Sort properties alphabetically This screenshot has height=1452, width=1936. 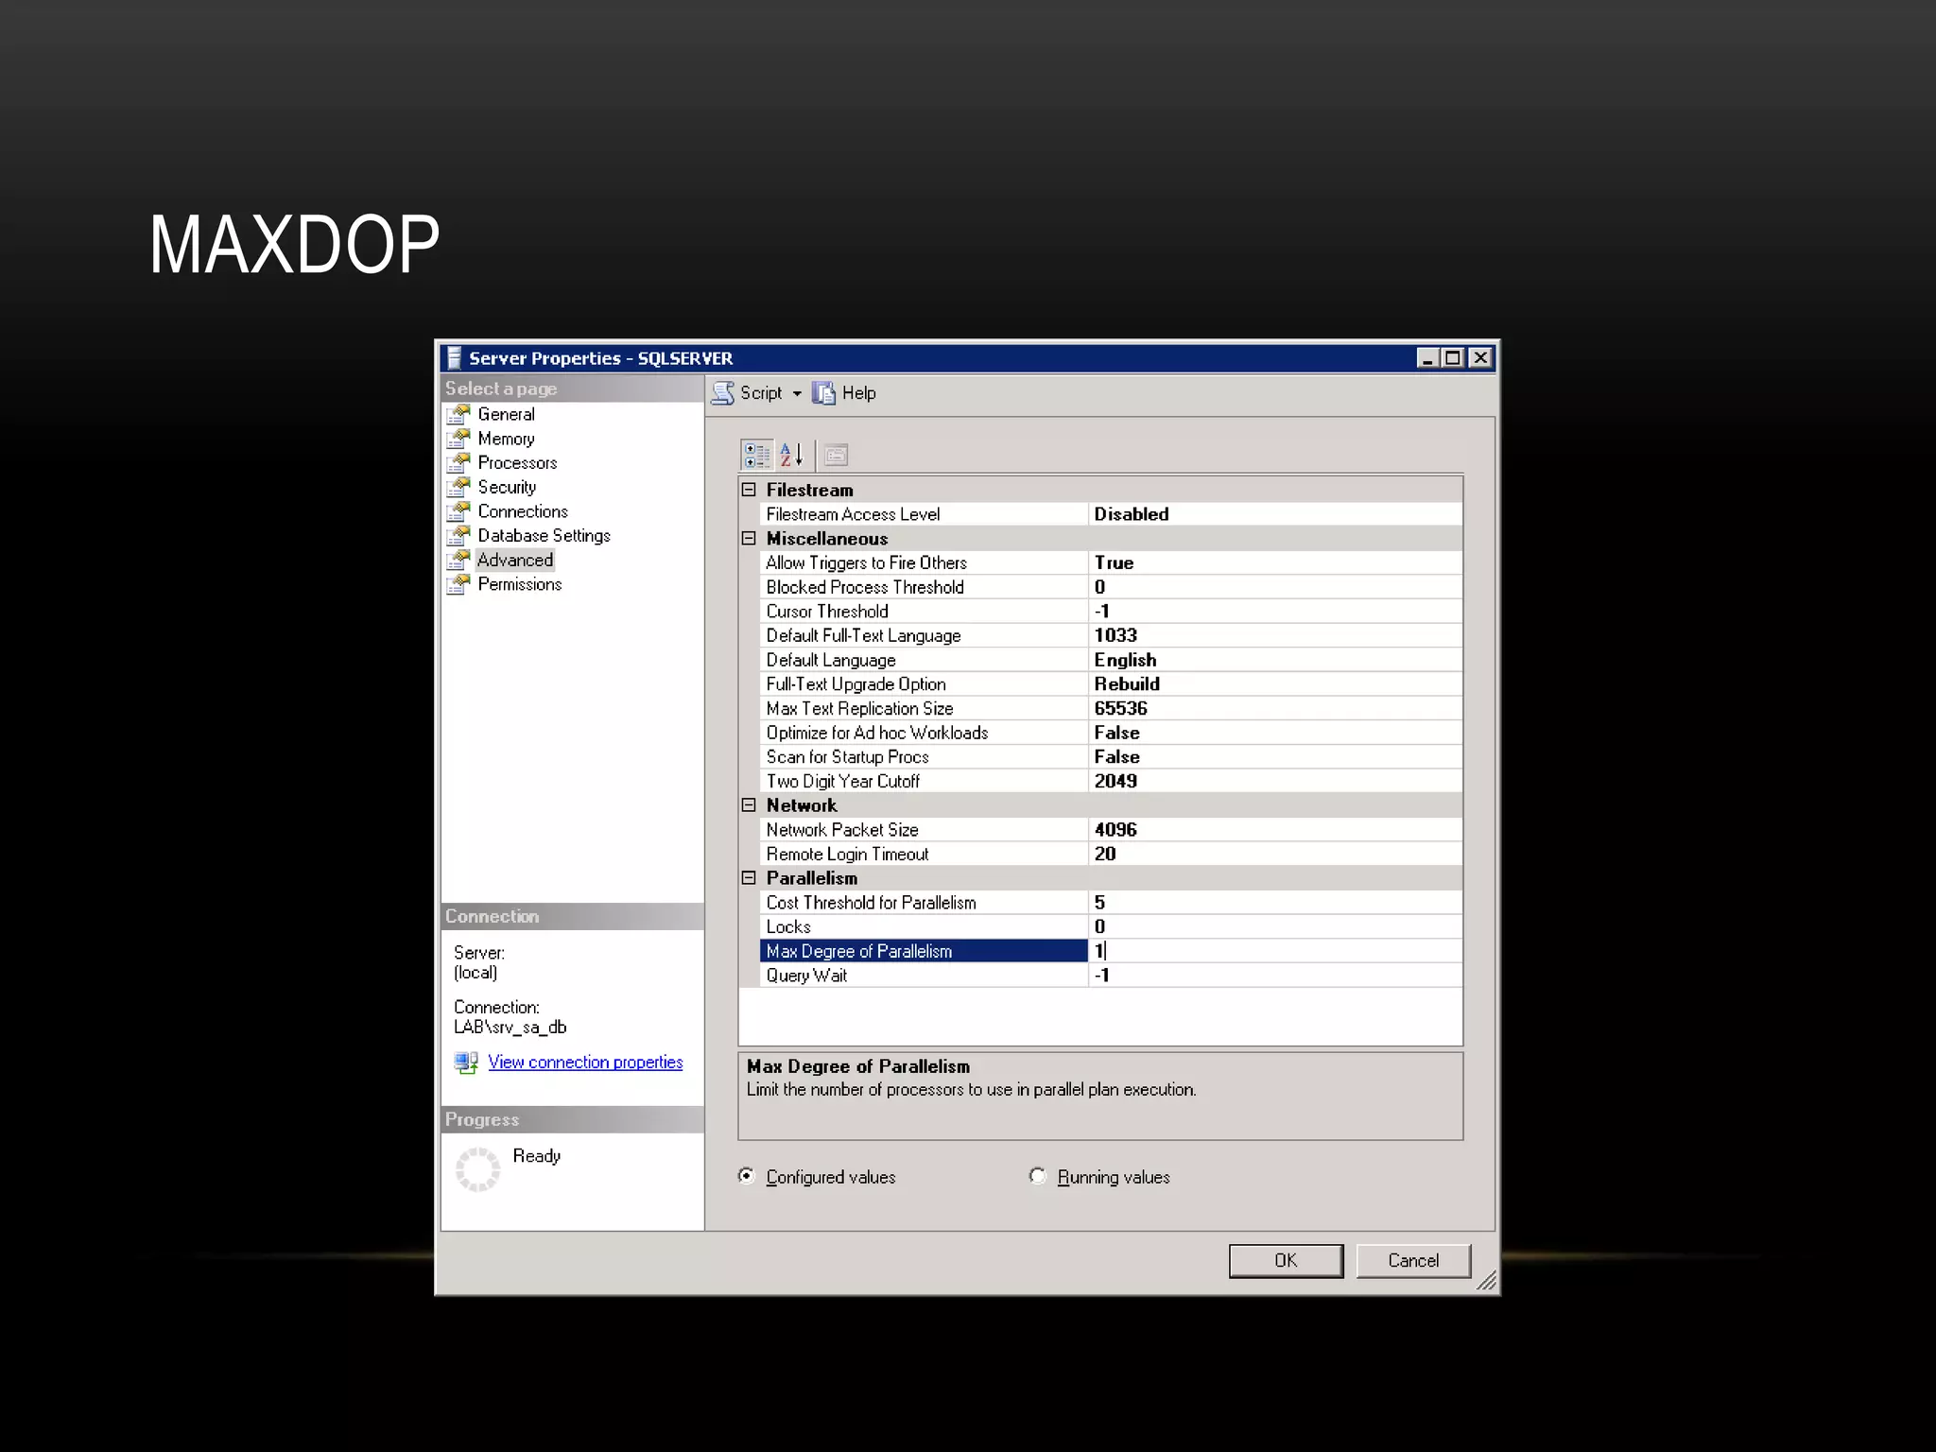pyautogui.click(x=792, y=456)
